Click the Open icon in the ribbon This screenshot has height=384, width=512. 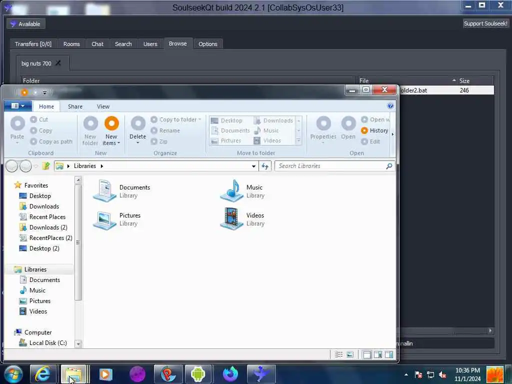tap(348, 124)
